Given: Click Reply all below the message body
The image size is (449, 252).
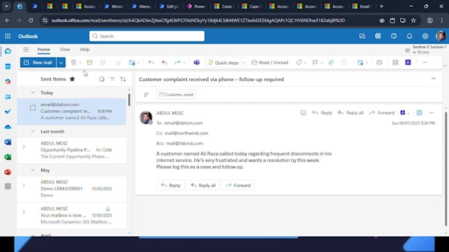Looking at the screenshot, I should pyautogui.click(x=203, y=185).
